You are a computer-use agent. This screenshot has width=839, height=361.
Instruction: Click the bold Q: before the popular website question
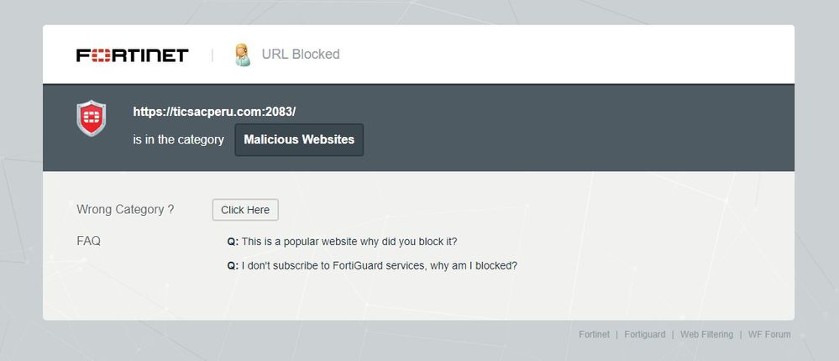click(233, 241)
